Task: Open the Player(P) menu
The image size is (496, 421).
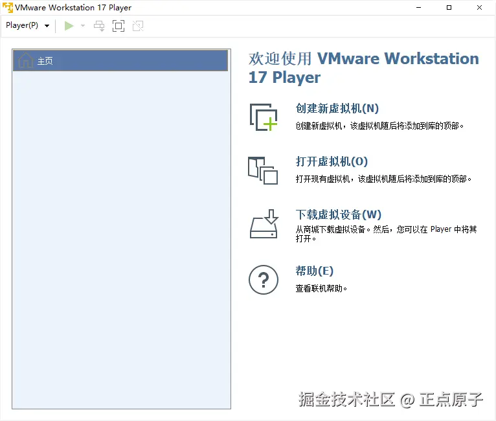Action: point(28,26)
